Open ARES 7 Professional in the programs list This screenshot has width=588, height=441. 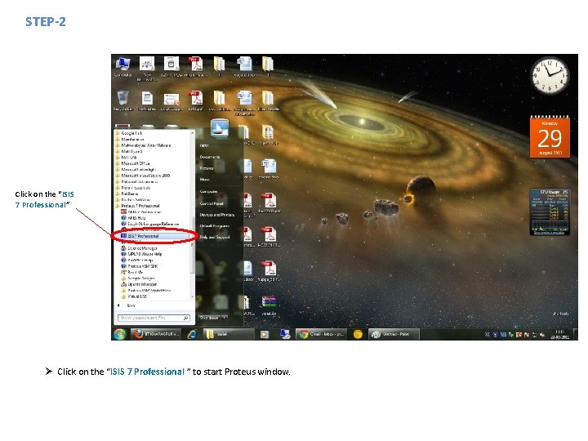coord(142,212)
